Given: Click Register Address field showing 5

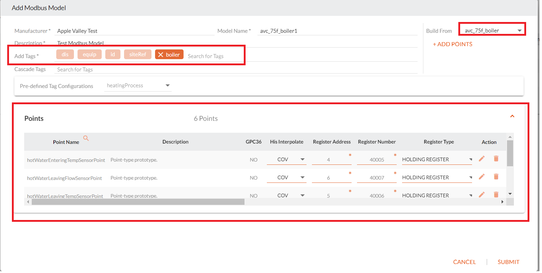Looking at the screenshot, I should pyautogui.click(x=331, y=195).
